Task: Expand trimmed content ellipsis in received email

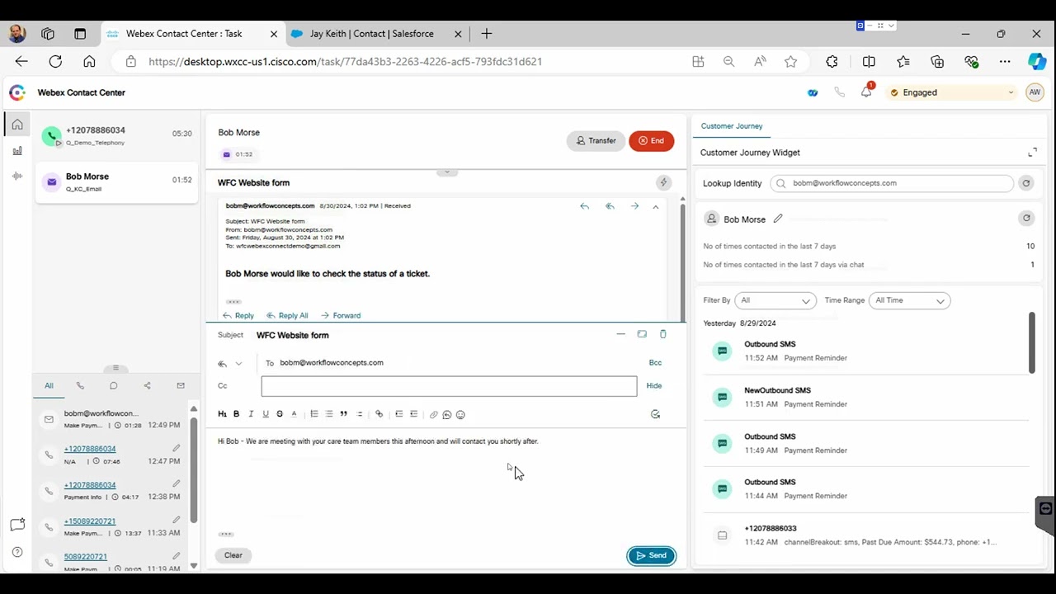Action: point(233,302)
